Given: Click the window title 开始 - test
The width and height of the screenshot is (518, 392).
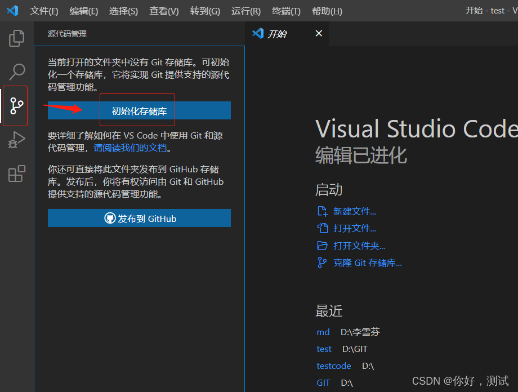Looking at the screenshot, I should 485,11.
